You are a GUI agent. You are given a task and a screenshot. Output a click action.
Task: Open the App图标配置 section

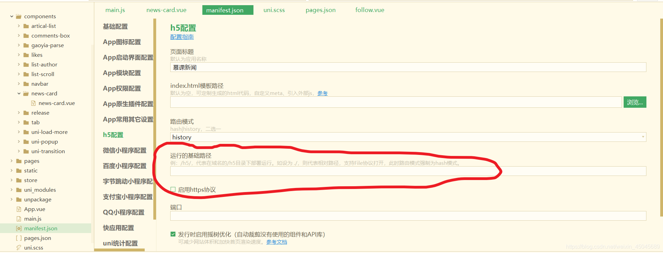coord(122,42)
